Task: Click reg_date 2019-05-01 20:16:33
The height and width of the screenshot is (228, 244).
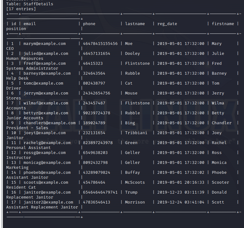Action: pyautogui.click(x=181, y=182)
